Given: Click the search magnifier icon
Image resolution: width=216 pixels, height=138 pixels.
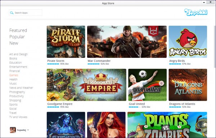Looking at the screenshot, I should (12, 13).
